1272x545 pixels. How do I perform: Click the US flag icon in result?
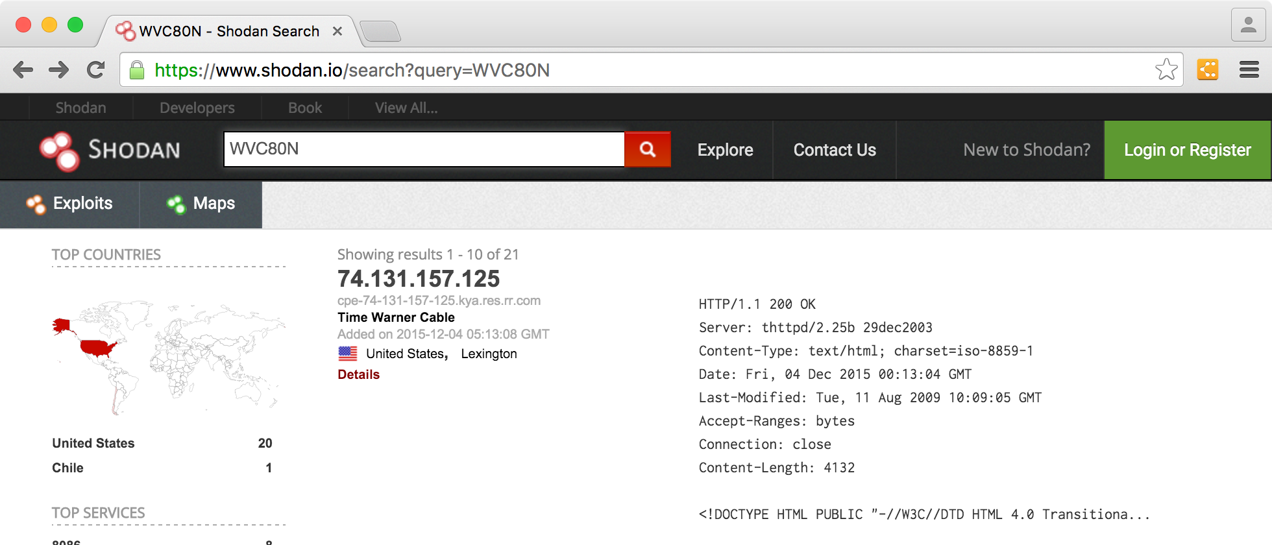click(x=348, y=354)
